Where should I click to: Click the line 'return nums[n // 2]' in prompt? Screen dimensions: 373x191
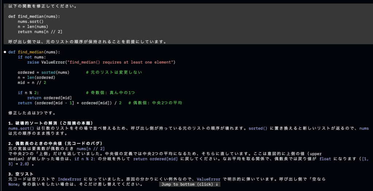40,32
